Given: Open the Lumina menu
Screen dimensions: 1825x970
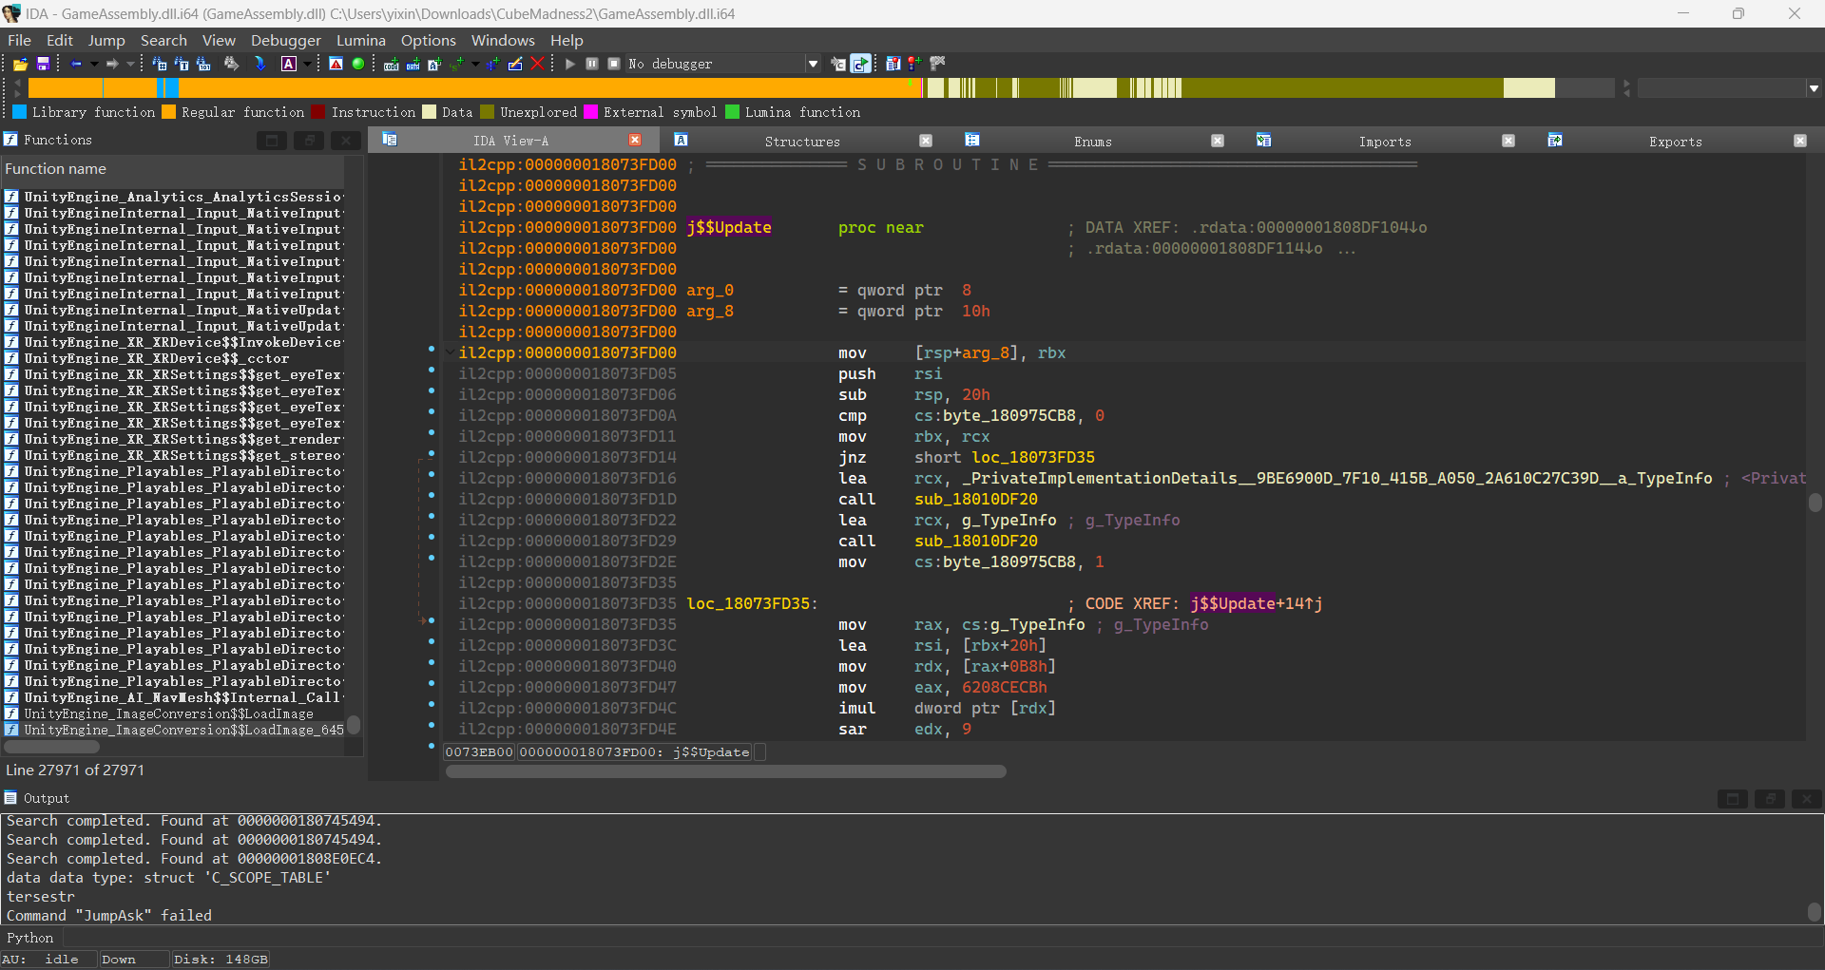Looking at the screenshot, I should tap(361, 40).
